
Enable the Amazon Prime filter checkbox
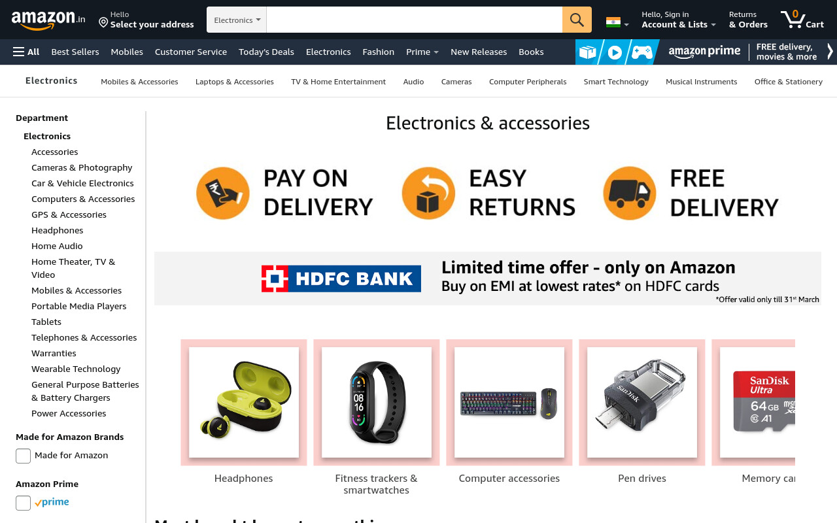[x=23, y=503]
